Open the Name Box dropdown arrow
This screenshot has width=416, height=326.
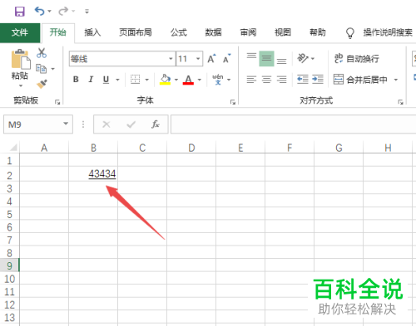(x=66, y=124)
